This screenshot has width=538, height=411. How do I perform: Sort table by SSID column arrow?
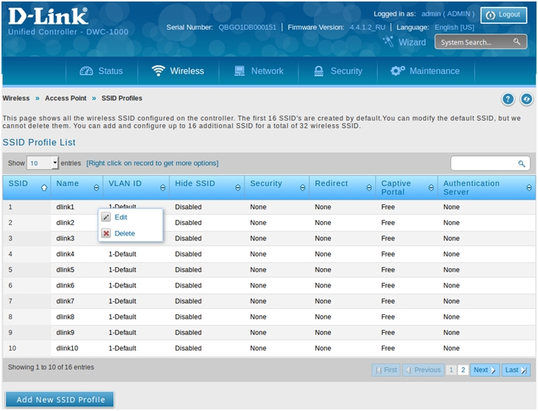click(x=44, y=188)
